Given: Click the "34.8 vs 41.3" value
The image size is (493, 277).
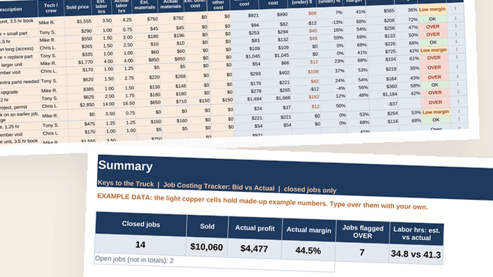Looking at the screenshot, I should tap(416, 254).
